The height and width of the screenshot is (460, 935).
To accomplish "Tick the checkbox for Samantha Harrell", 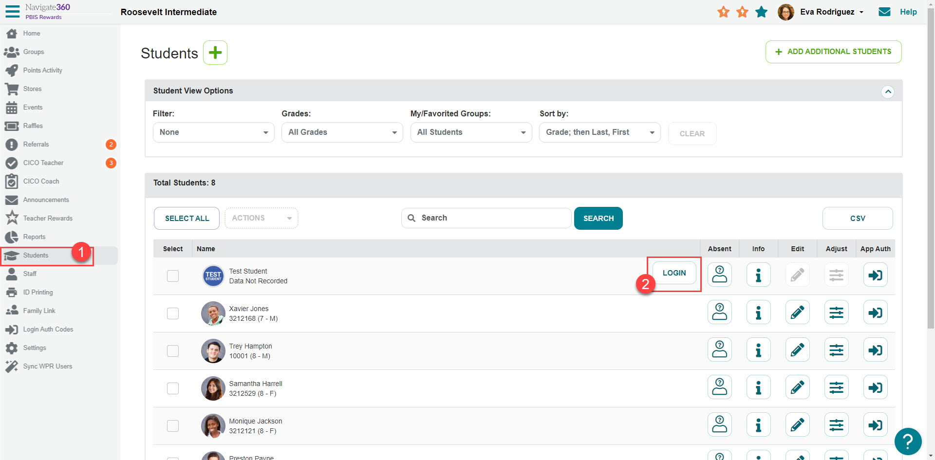I will coord(173,388).
